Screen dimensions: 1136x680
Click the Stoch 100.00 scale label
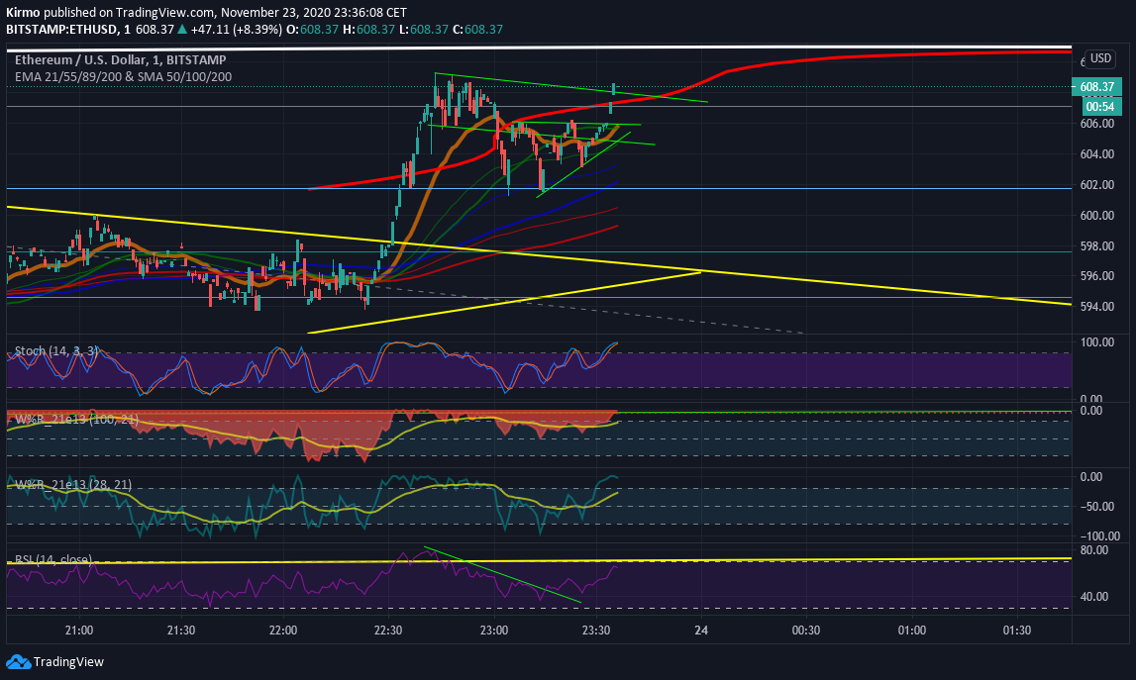click(x=1096, y=341)
